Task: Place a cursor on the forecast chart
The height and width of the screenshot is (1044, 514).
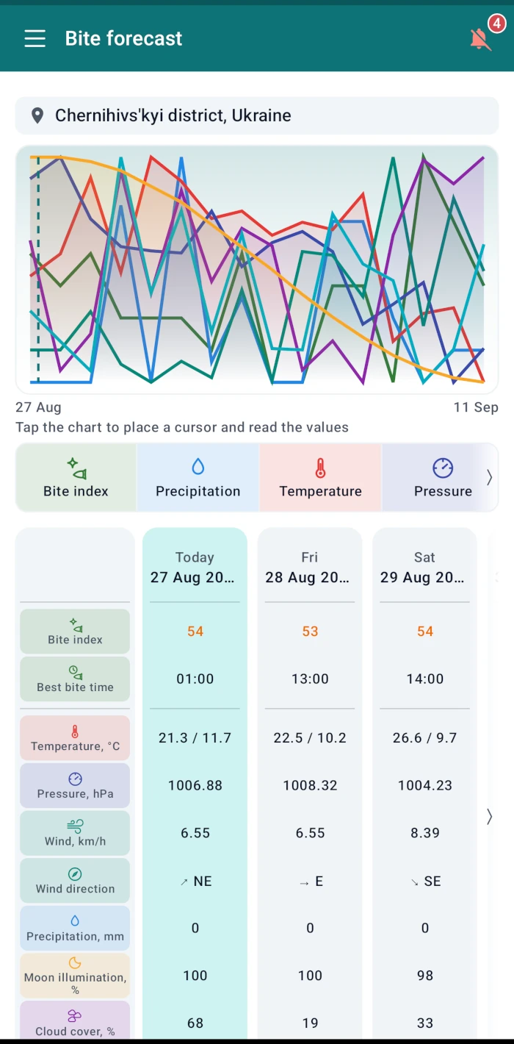Action: [257, 269]
